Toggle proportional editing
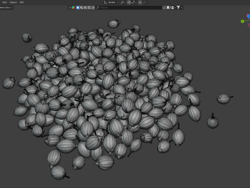Viewport: 250px width, 188px height. [x=140, y=2]
